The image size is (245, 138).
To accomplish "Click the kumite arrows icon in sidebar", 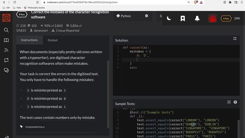I will (6, 60).
